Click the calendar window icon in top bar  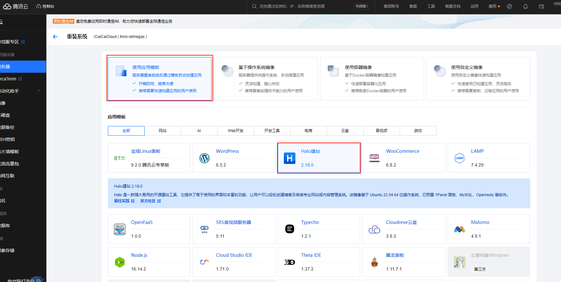[541, 6]
